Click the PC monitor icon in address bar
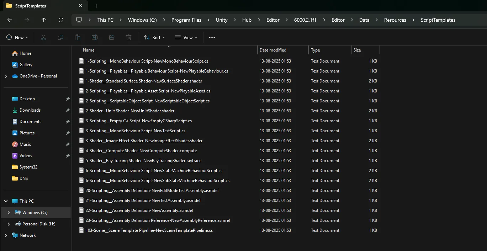Screen dimensions: 487x251 [79, 20]
